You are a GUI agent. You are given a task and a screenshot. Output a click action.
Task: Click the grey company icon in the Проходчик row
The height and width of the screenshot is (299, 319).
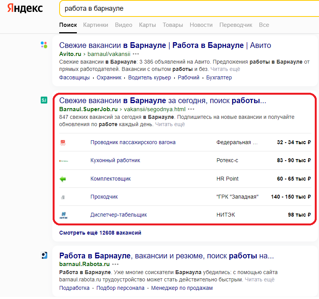point(63,197)
